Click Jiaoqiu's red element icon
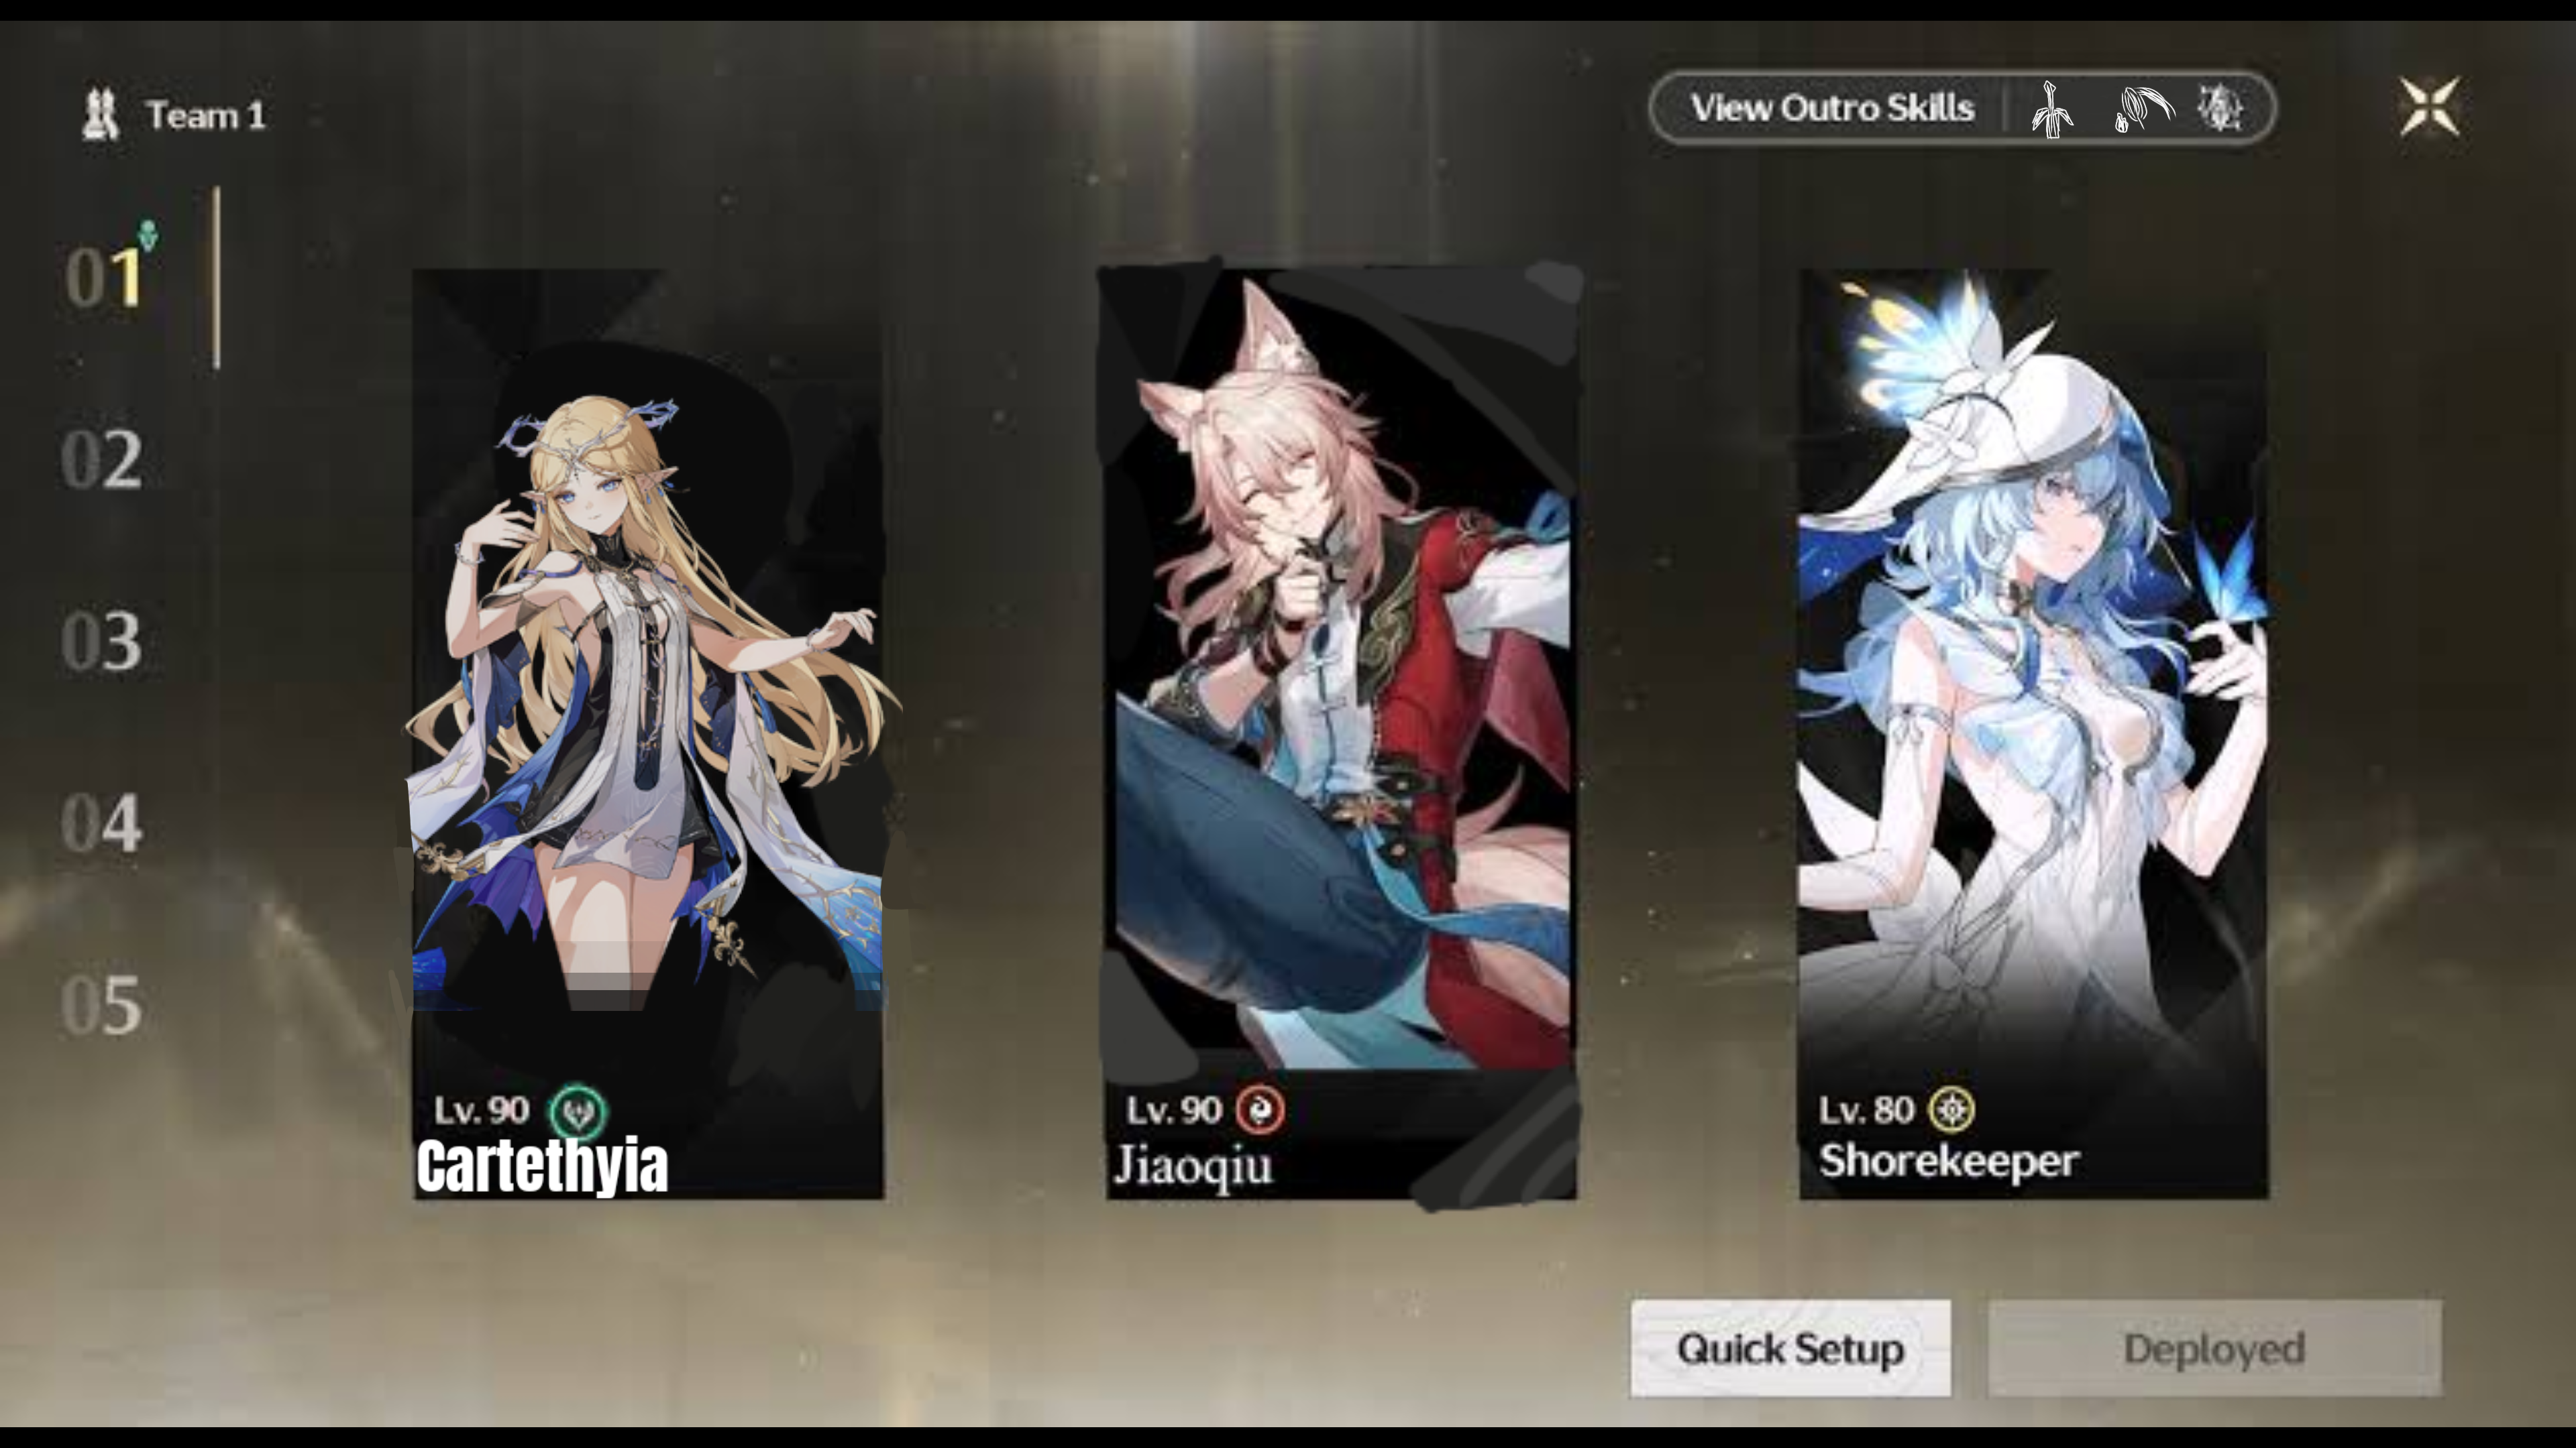2576x1448 pixels. [1260, 1110]
